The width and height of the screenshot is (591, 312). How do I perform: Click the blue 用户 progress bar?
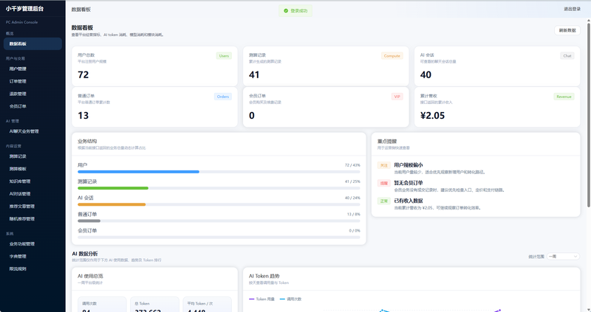coord(138,172)
